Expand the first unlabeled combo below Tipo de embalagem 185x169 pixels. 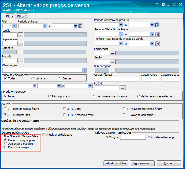(x=35, y=86)
